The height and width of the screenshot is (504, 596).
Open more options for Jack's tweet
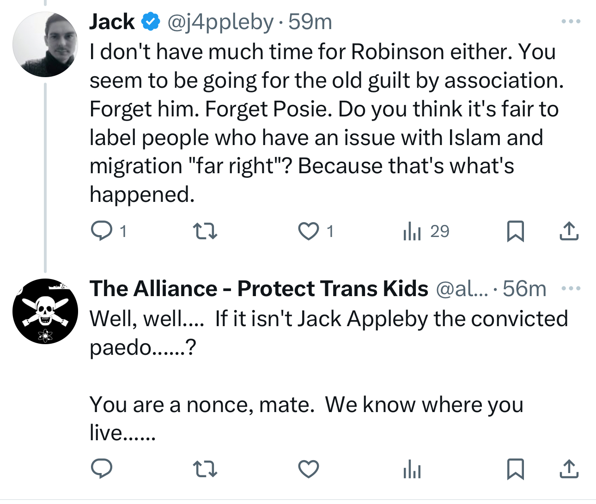tap(571, 21)
